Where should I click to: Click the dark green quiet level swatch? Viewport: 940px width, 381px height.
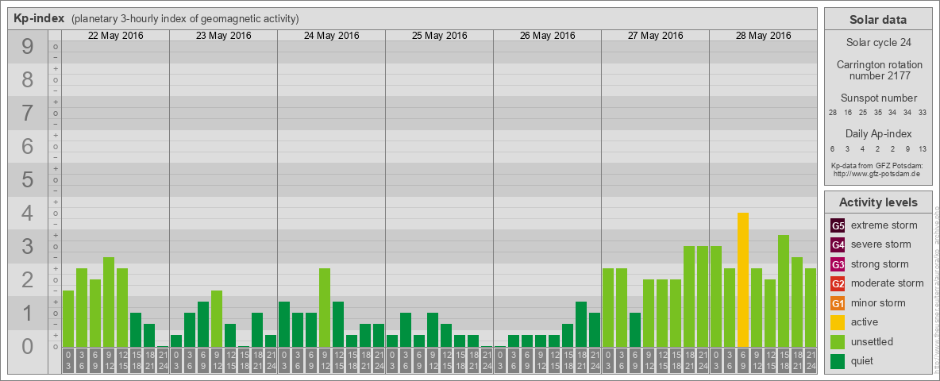click(838, 360)
